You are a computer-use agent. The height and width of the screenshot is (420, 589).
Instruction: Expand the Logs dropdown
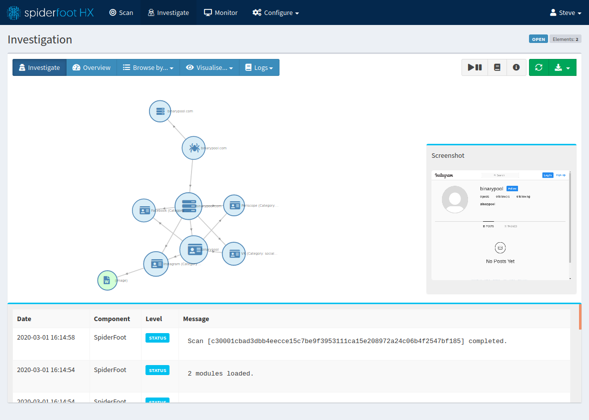pos(259,67)
